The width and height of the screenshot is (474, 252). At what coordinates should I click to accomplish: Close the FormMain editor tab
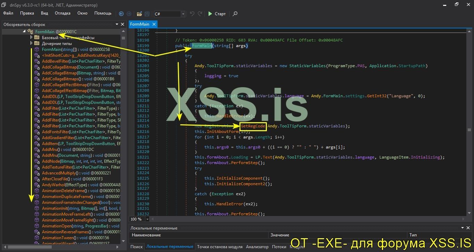coord(154,24)
